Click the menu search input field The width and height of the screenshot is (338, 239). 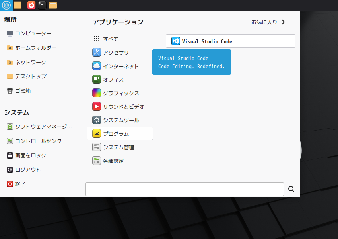click(185, 189)
